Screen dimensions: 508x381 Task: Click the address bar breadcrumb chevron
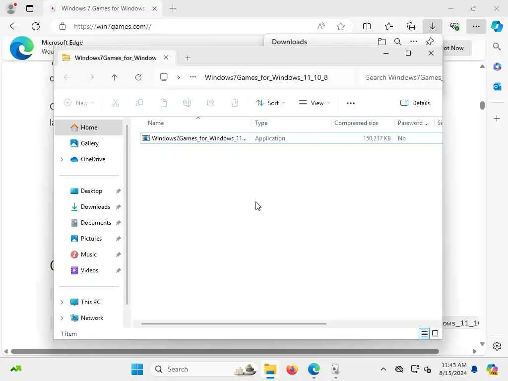pyautogui.click(x=179, y=77)
